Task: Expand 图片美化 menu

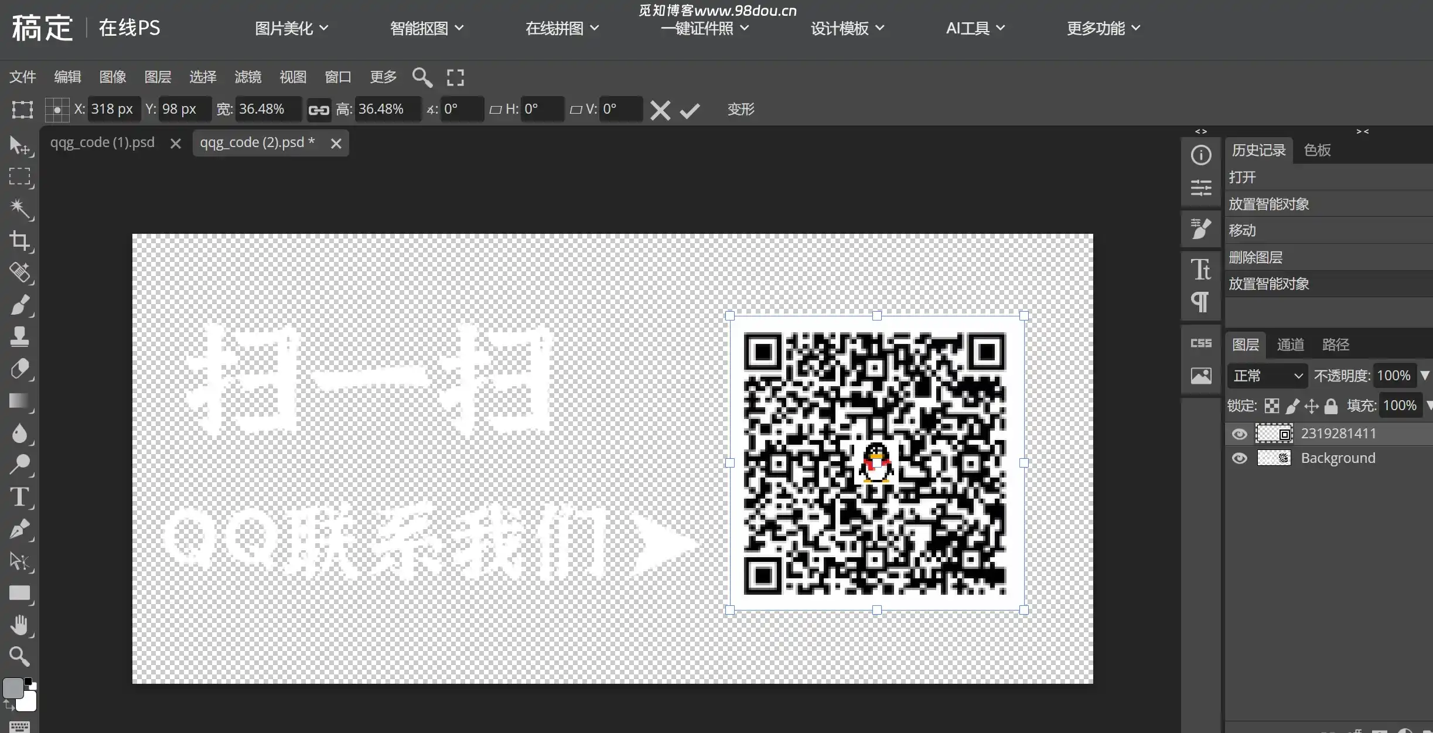Action: pos(291,28)
